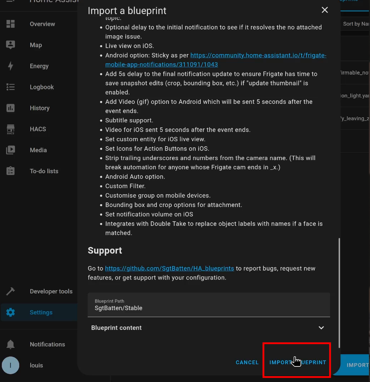Click "Video for iOS sent 5 seconds" bullet
Viewport: 370px width, 382px height.
[x=178, y=130]
